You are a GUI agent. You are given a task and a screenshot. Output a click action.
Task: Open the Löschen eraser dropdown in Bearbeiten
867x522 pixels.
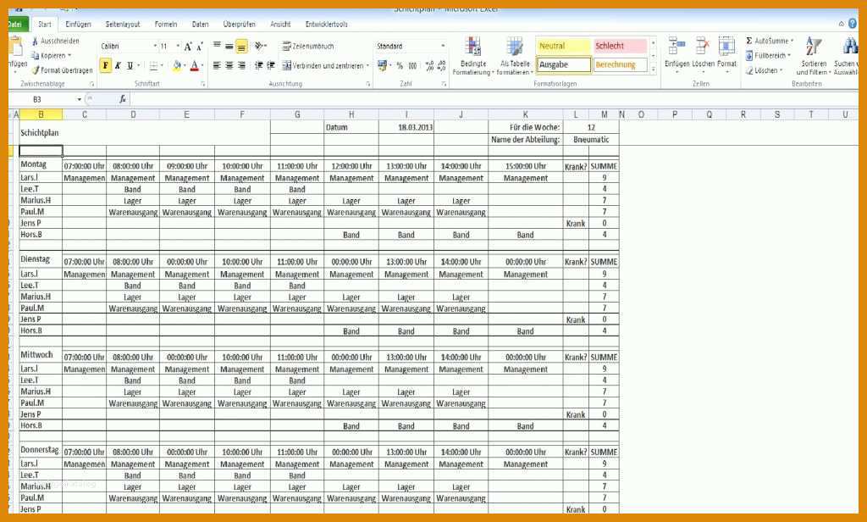click(x=765, y=70)
